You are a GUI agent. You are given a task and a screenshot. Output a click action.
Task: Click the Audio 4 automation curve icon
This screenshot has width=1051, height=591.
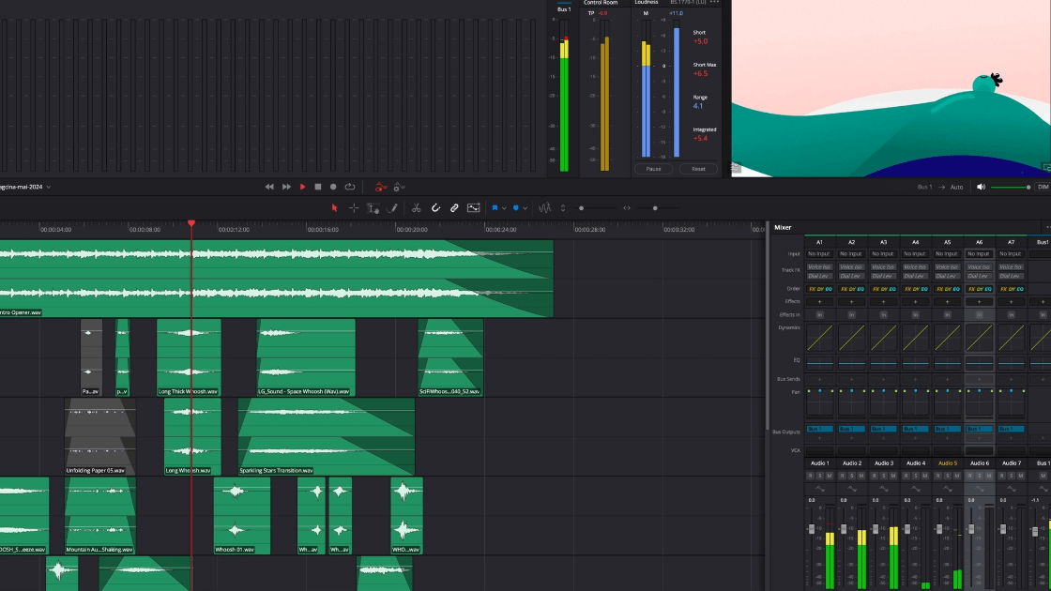pos(915,489)
